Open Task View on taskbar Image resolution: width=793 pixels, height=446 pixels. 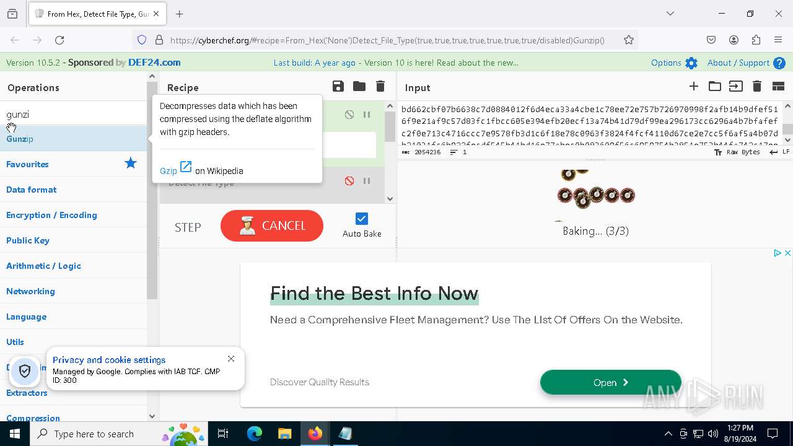click(223, 434)
